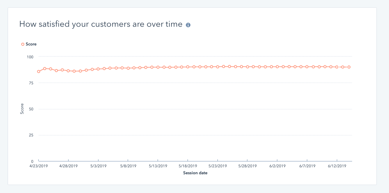This screenshot has width=389, height=193.
Task: Click the 6/12/2019 x-axis date label
Action: point(337,166)
